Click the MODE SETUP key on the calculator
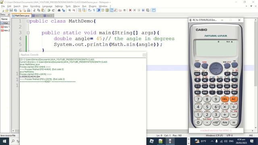 pyautogui.click(x=227, y=66)
